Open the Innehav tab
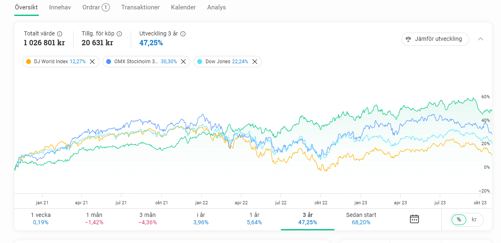The height and width of the screenshot is (243, 501). pos(60,7)
